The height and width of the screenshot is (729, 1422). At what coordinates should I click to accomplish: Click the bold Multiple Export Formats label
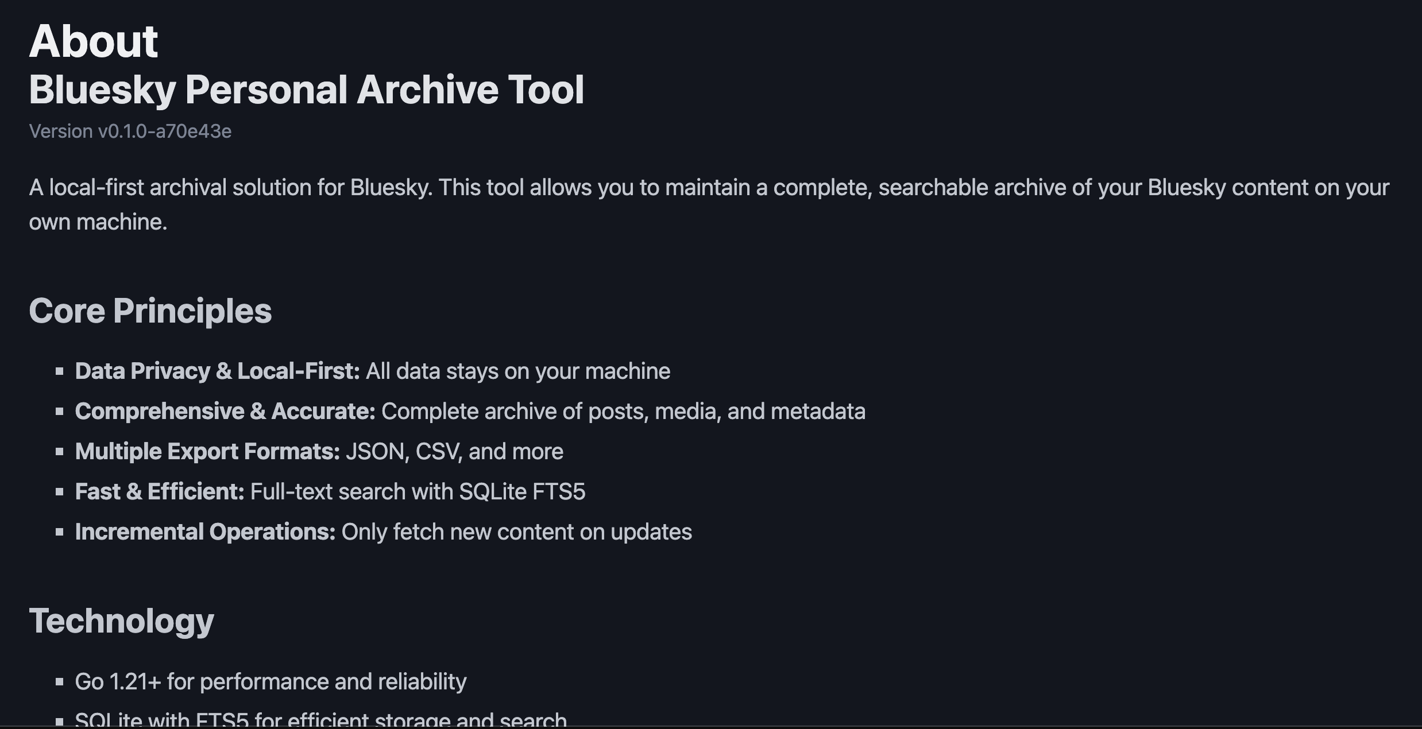[207, 452]
